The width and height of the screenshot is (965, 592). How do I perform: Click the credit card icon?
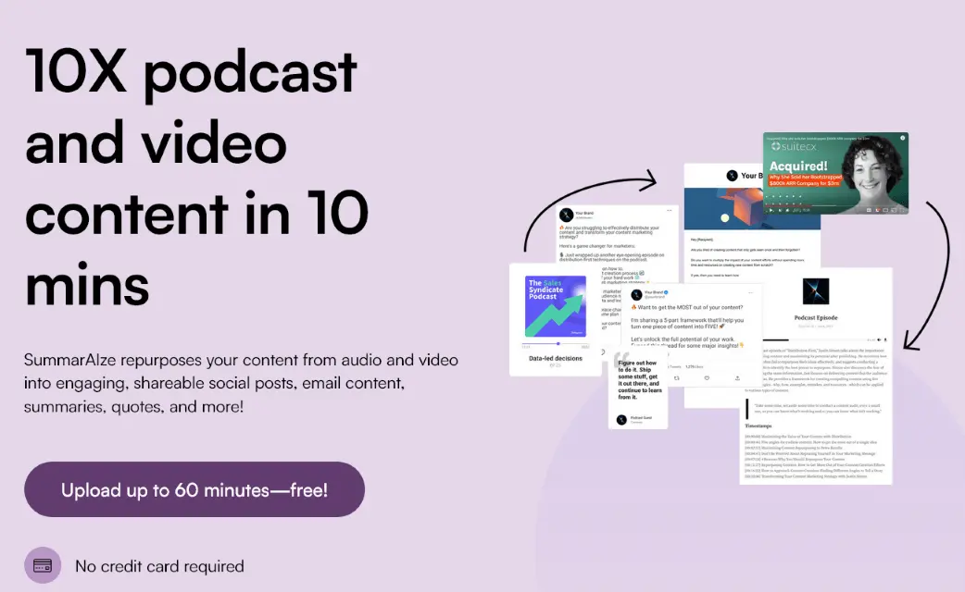pos(43,565)
